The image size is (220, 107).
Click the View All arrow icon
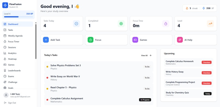(x=150, y=55)
